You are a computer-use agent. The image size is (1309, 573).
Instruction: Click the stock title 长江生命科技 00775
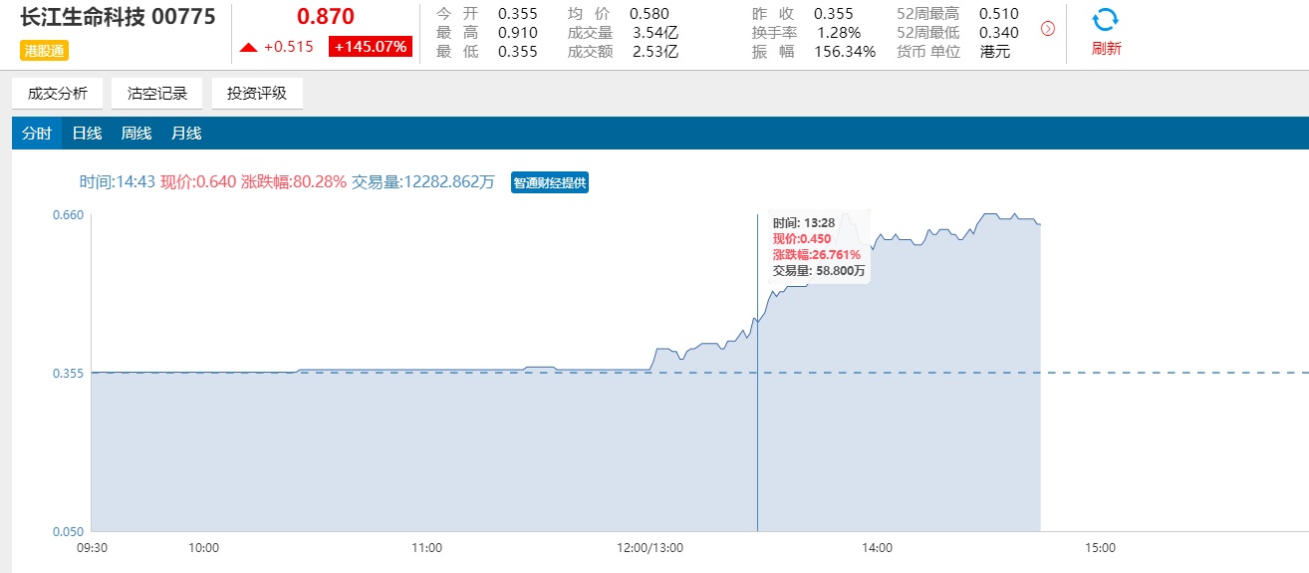pos(118,18)
